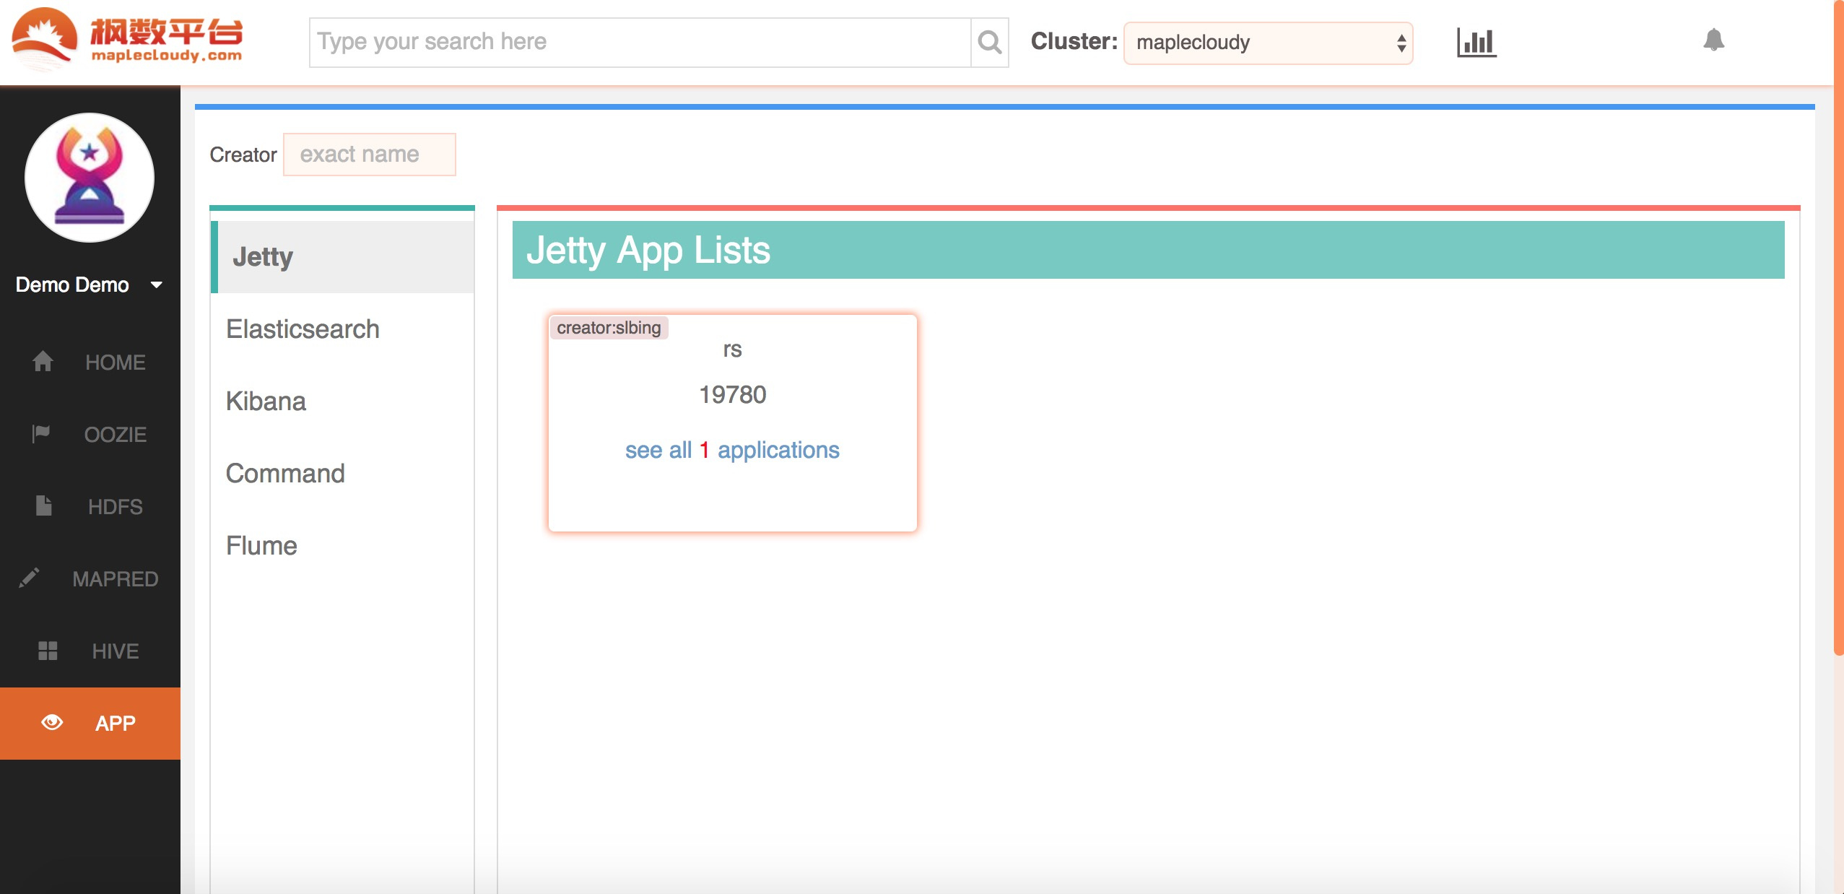Open the bar chart statistics icon

[x=1476, y=43]
